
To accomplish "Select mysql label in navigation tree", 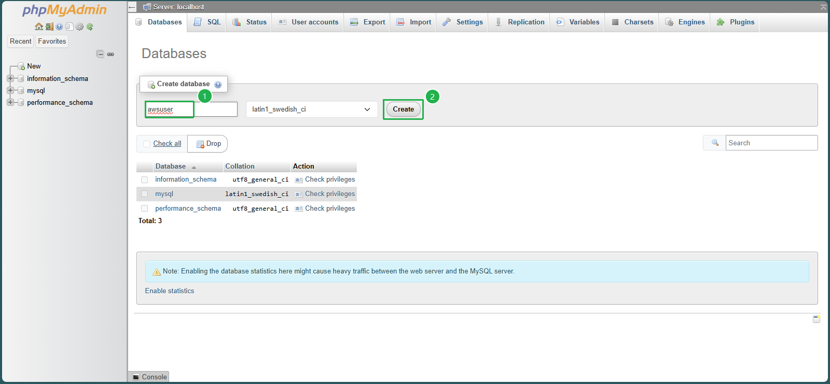I will pyautogui.click(x=36, y=91).
